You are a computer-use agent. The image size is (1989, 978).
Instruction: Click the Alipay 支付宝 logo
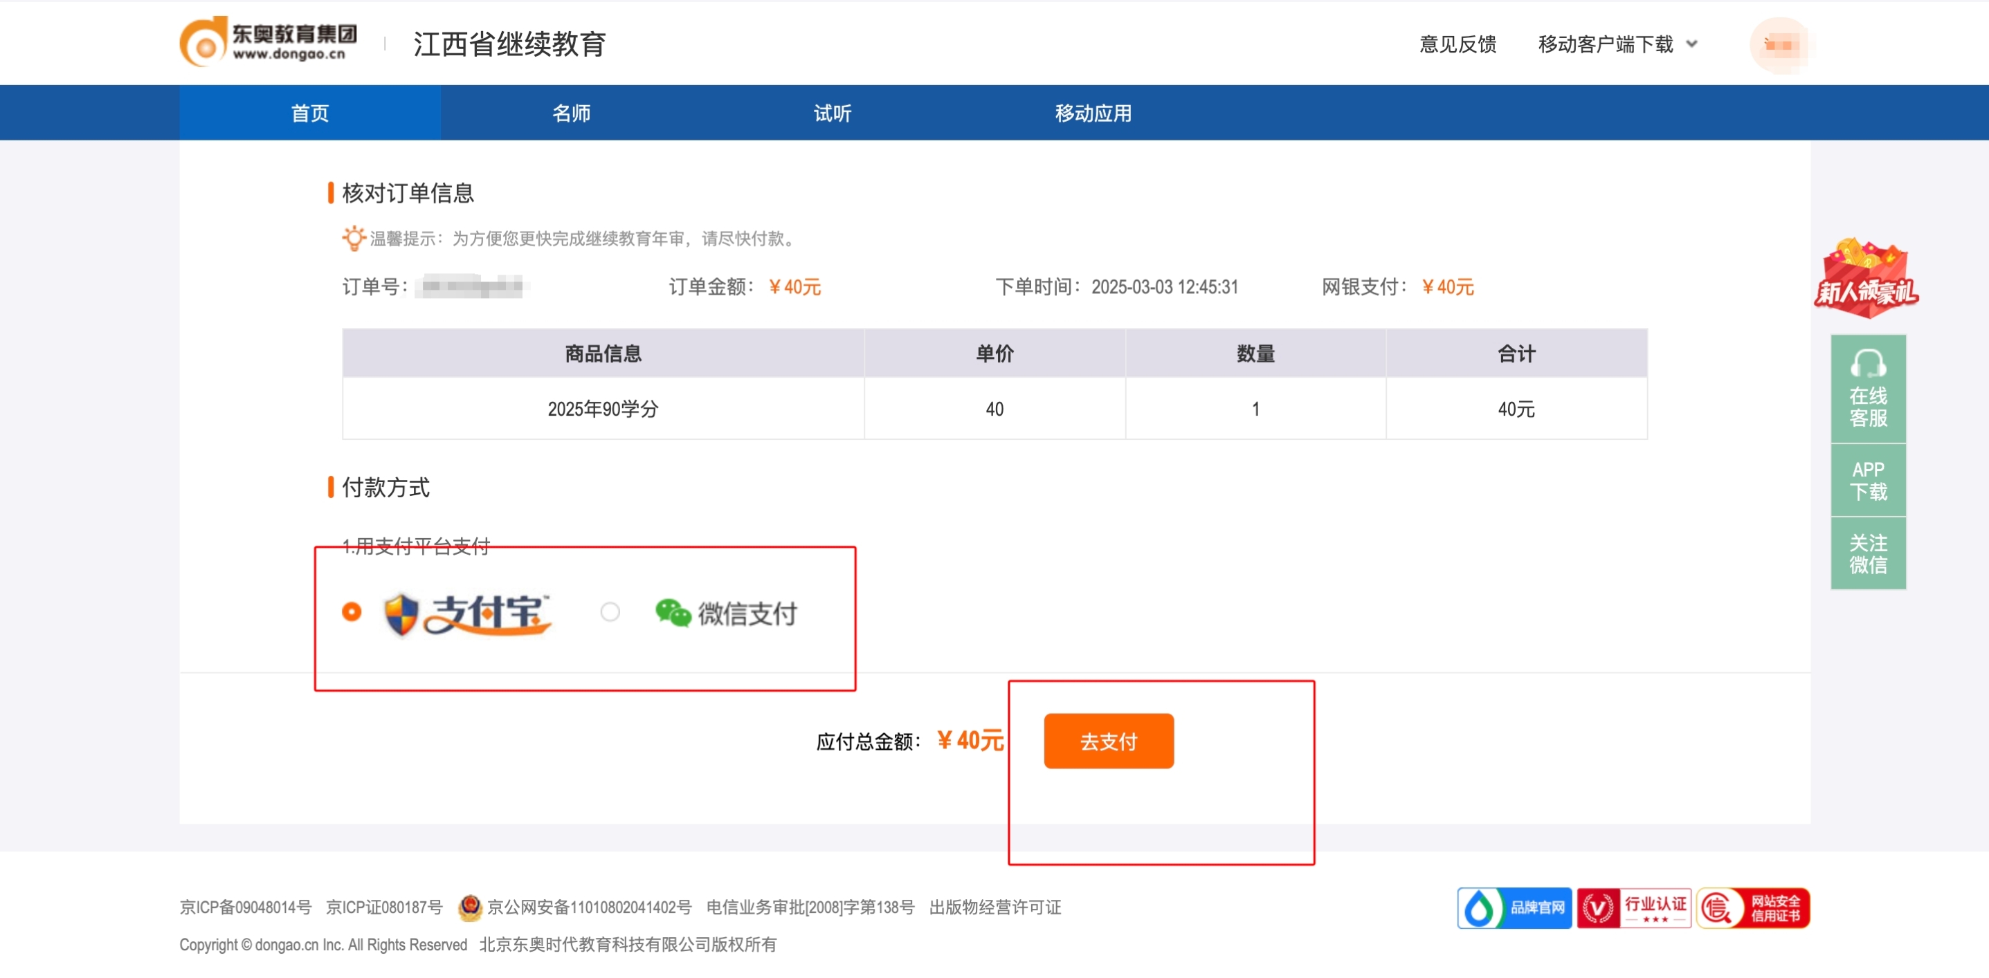tap(467, 613)
